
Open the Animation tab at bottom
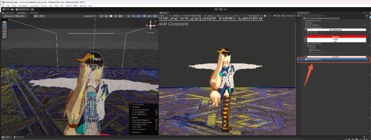point(19,137)
